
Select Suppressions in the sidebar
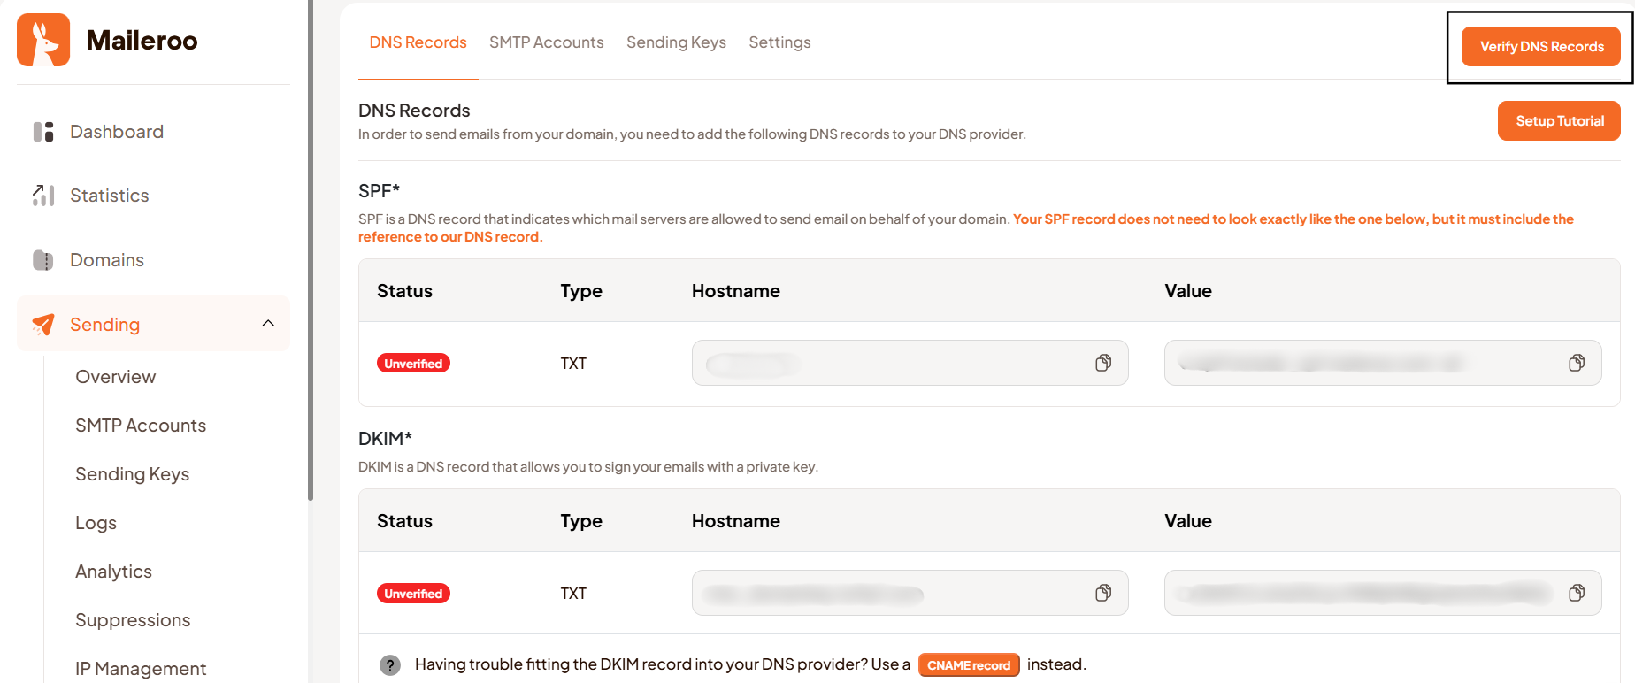pyautogui.click(x=133, y=620)
